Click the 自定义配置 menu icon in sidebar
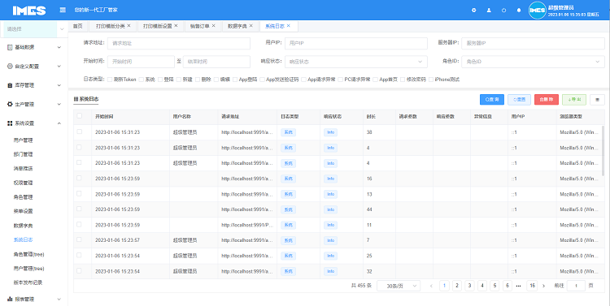This screenshot has width=610, height=306. 10,66
